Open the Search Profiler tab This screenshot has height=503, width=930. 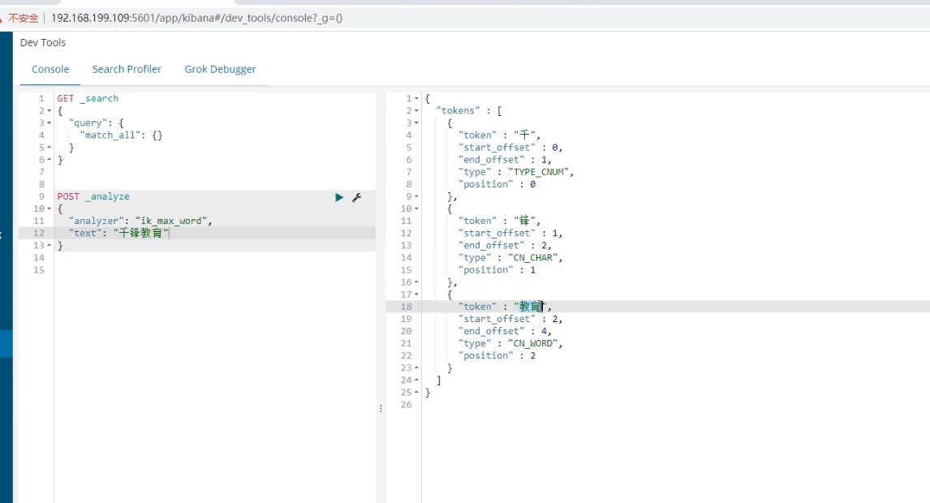127,69
